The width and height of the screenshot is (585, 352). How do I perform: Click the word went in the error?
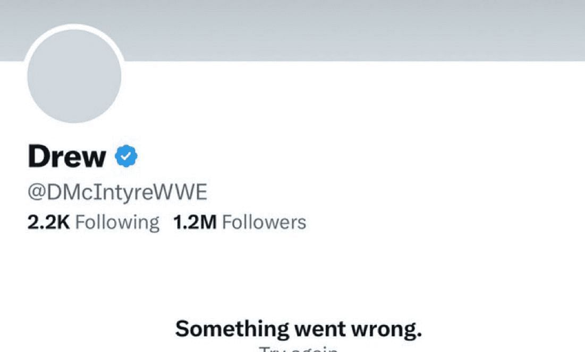point(320,330)
